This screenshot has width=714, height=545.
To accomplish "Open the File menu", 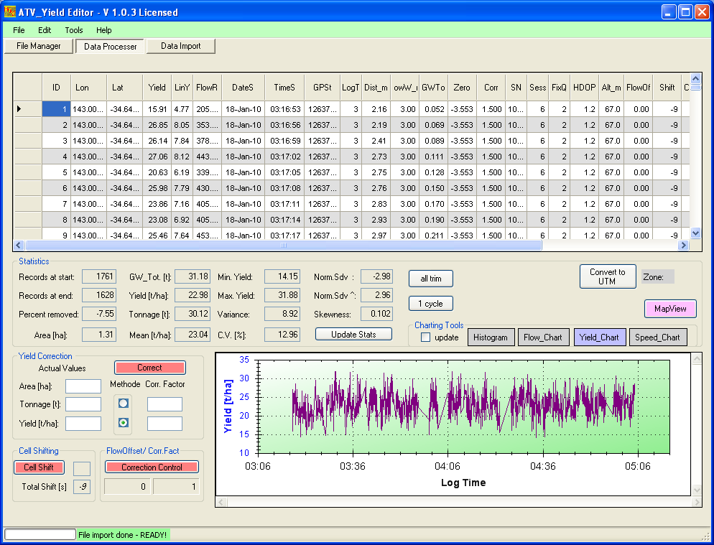I will 19,30.
